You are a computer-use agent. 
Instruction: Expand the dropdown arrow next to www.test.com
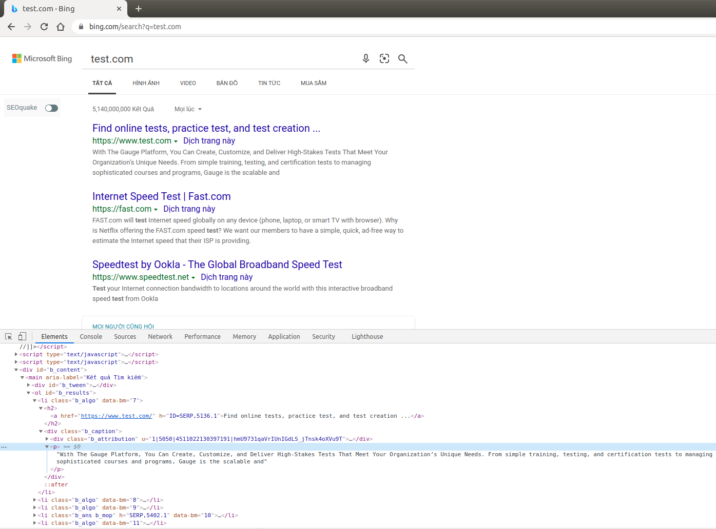click(177, 140)
